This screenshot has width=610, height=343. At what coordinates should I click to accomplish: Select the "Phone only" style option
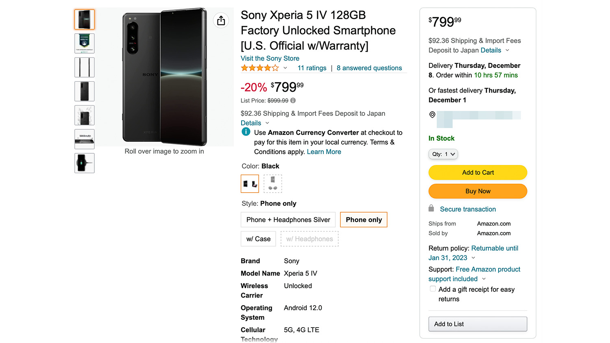(364, 220)
